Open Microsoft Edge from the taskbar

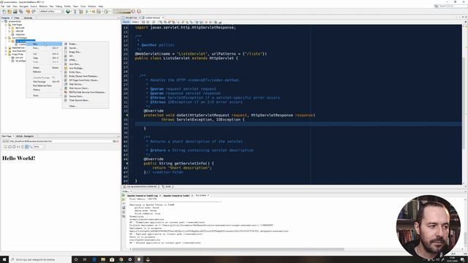point(94,259)
